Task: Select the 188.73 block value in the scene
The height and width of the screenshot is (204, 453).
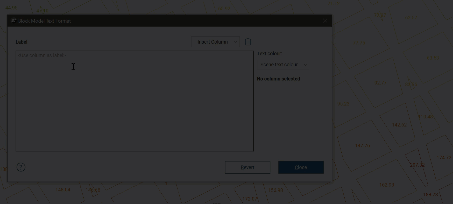Action: [x=430, y=195]
